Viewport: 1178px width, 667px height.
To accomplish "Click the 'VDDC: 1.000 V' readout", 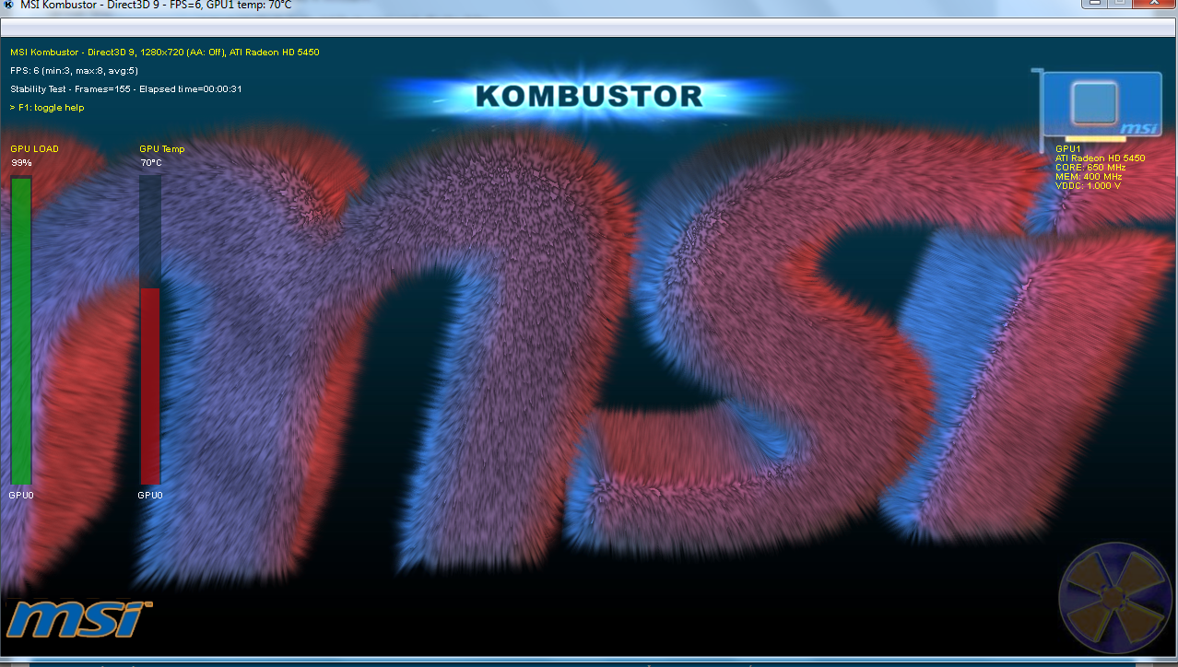I will [1088, 186].
